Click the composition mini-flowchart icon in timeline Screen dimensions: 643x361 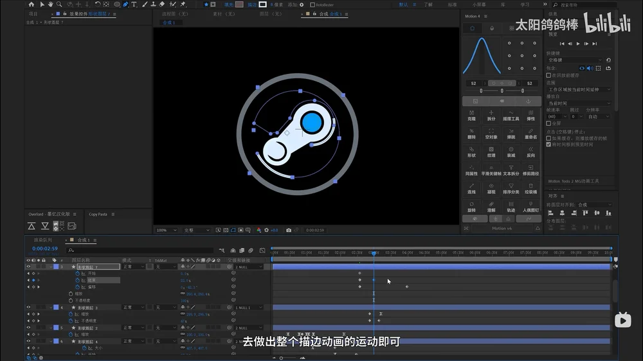click(222, 251)
